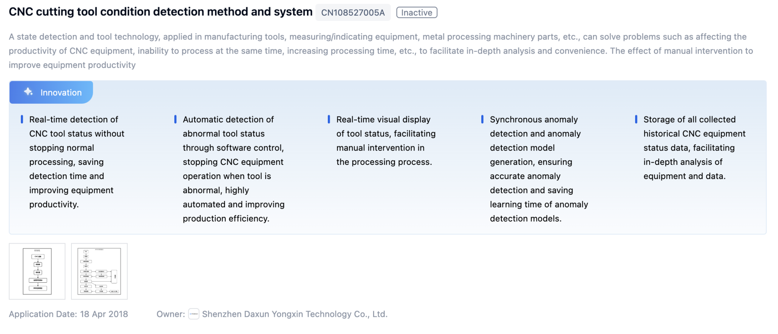Click the owner company logo icon
Viewport: 778px width, 334px height.
tap(194, 314)
